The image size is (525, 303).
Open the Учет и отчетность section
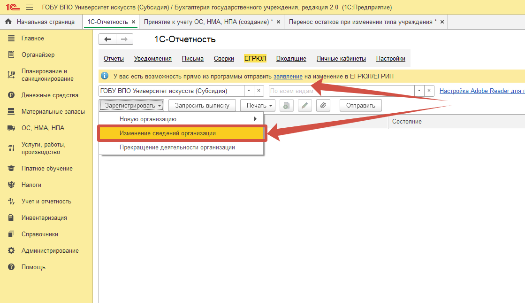tap(46, 202)
